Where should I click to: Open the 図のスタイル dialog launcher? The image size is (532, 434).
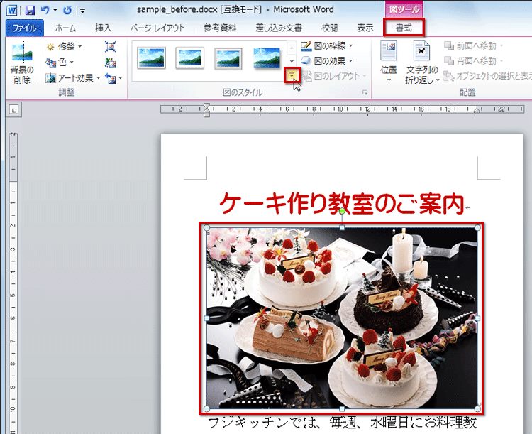tap(365, 92)
